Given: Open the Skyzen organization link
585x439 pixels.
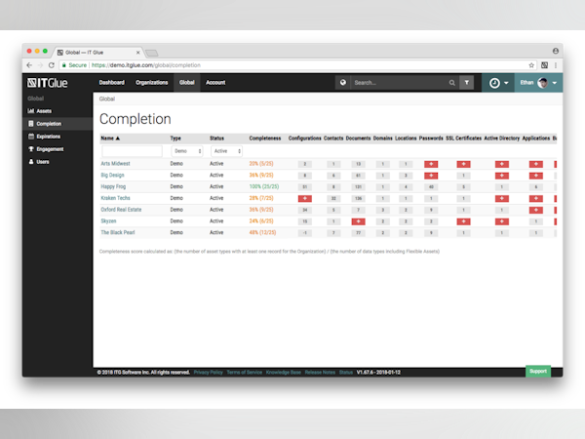Looking at the screenshot, I should [108, 221].
